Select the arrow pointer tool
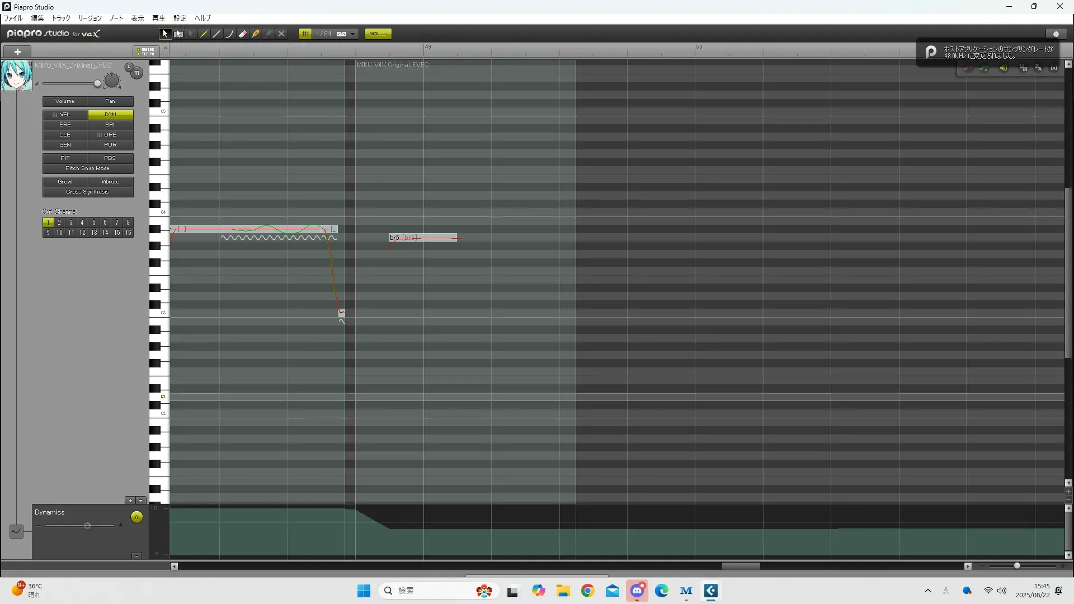 tap(165, 34)
